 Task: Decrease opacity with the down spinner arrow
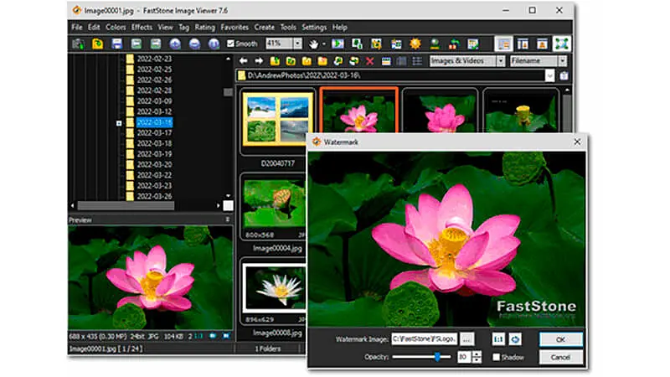477,360
